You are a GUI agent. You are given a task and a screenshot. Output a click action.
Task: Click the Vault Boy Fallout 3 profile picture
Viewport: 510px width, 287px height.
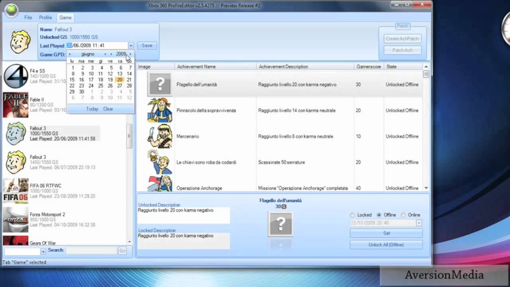point(20,42)
